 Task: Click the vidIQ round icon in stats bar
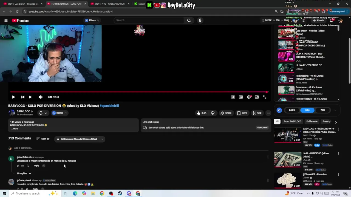pyautogui.click(x=279, y=110)
